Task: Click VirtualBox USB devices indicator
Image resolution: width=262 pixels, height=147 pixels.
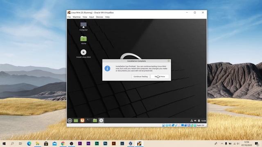Action: 176,125
